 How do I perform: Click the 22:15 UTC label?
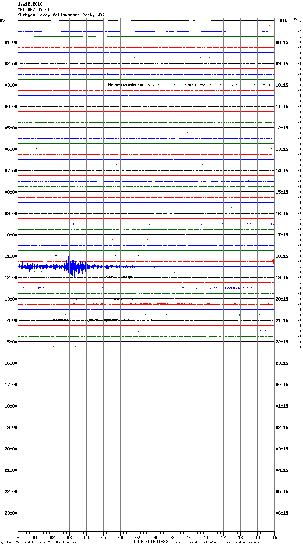(x=282, y=342)
